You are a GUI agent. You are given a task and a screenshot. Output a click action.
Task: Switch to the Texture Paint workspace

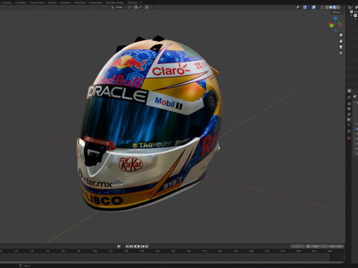coord(37,3)
